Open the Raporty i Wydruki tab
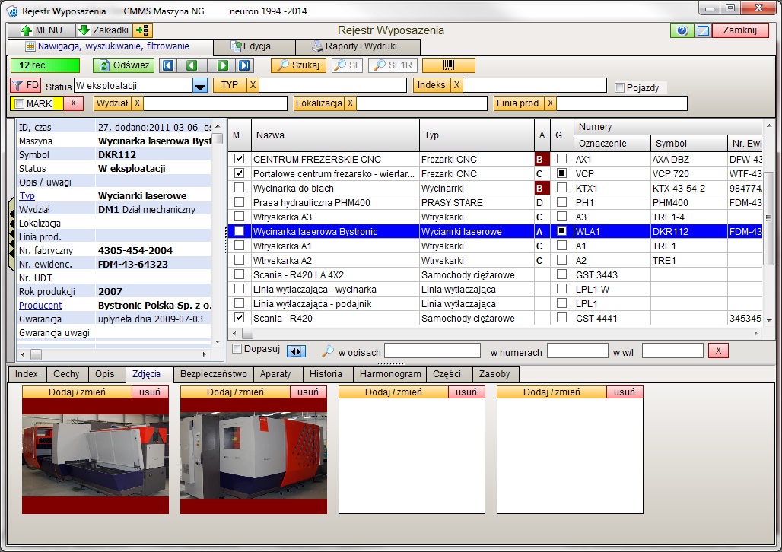 click(x=358, y=46)
